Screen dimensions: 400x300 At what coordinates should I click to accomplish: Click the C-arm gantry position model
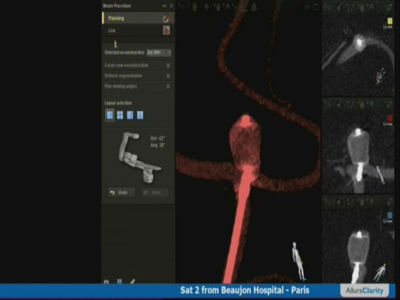coord(136,157)
